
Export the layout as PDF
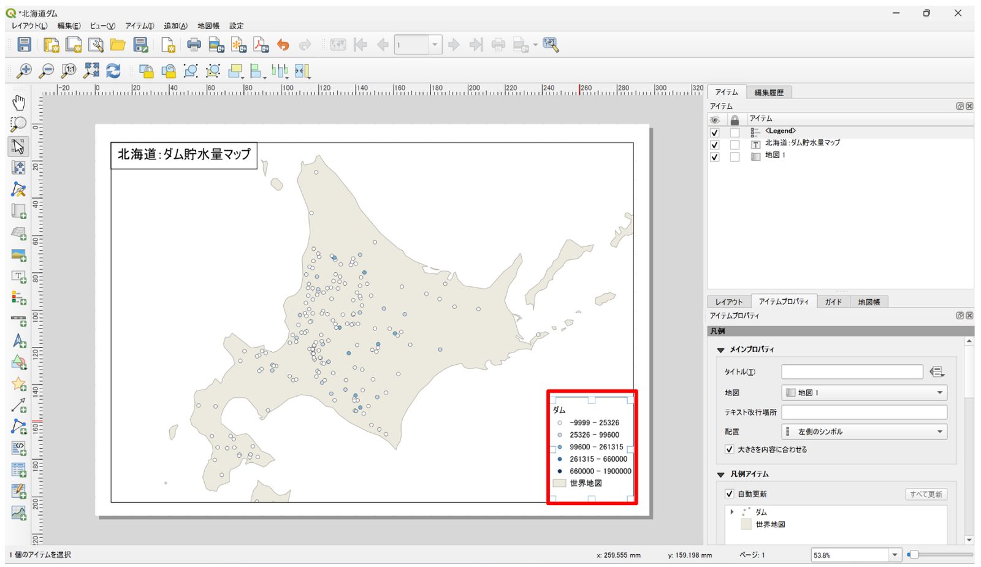[261, 44]
